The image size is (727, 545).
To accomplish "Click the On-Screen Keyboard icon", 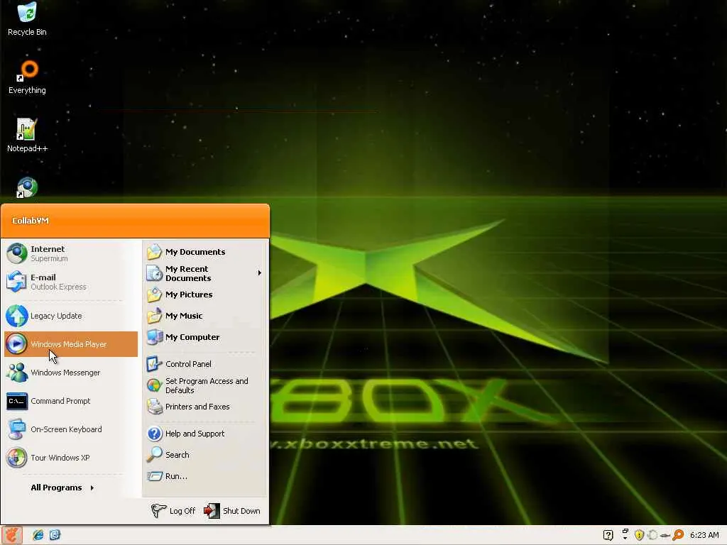I will point(17,429).
